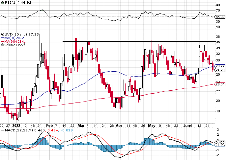Image resolution: width=227 pixels, height=160 pixels.
Task: Click the red MA(200) legend line swatch
Action: point(2,41)
